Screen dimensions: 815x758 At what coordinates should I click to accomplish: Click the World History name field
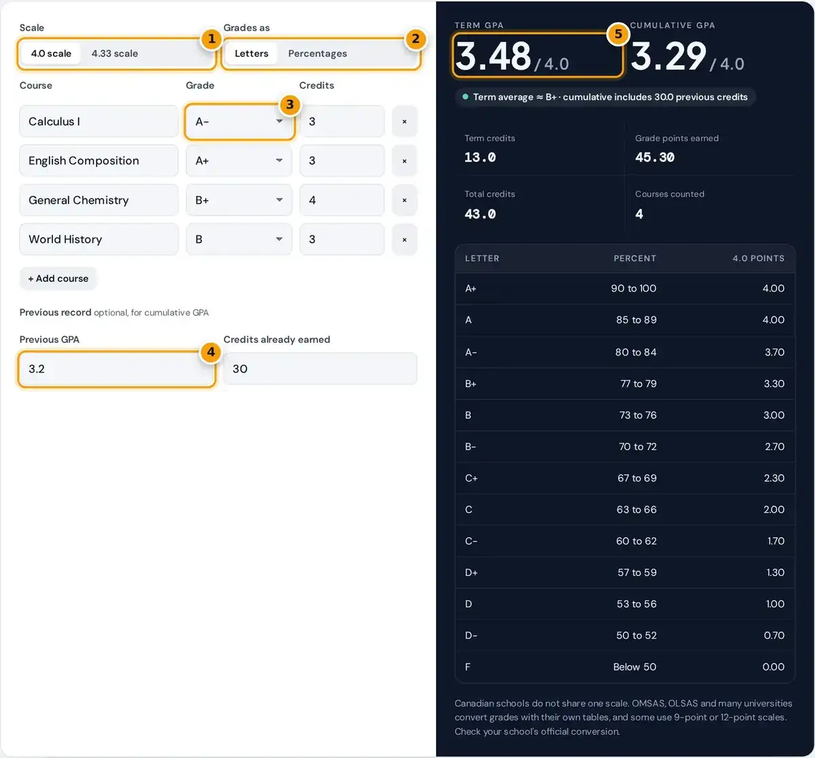coord(99,240)
